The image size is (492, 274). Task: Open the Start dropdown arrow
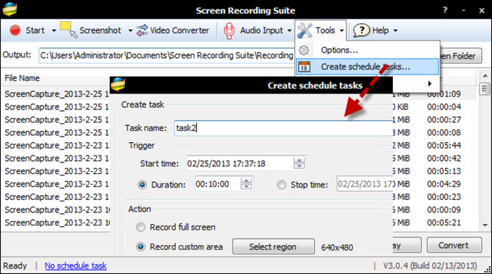click(x=54, y=30)
